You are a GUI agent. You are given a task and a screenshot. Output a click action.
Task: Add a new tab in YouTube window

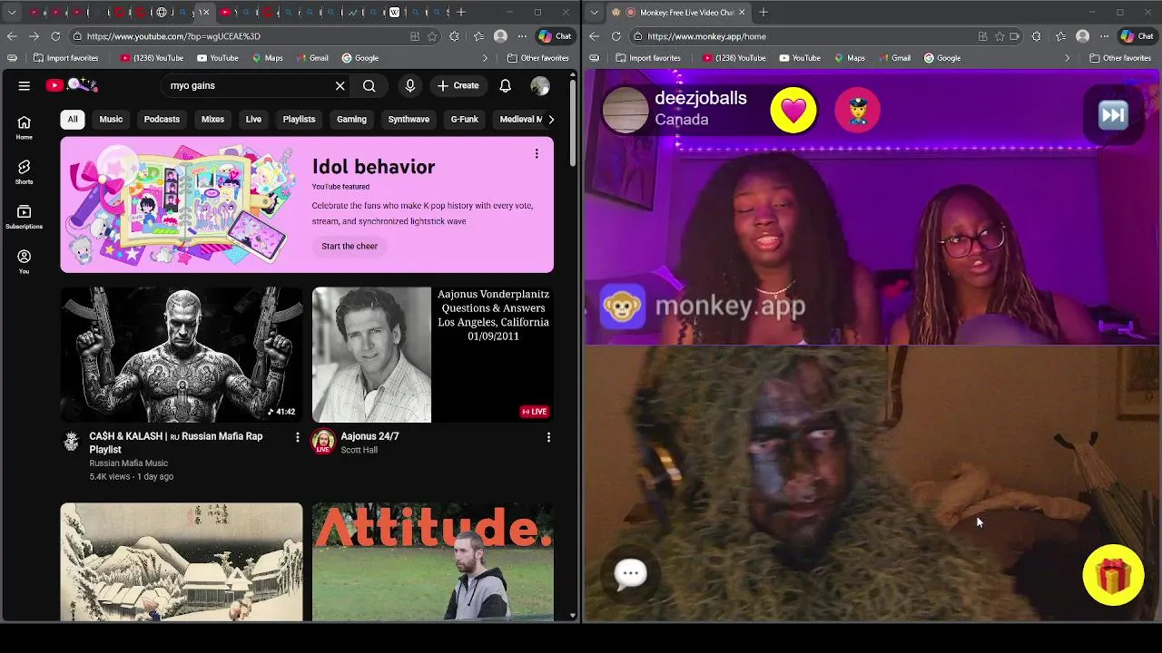coord(461,13)
